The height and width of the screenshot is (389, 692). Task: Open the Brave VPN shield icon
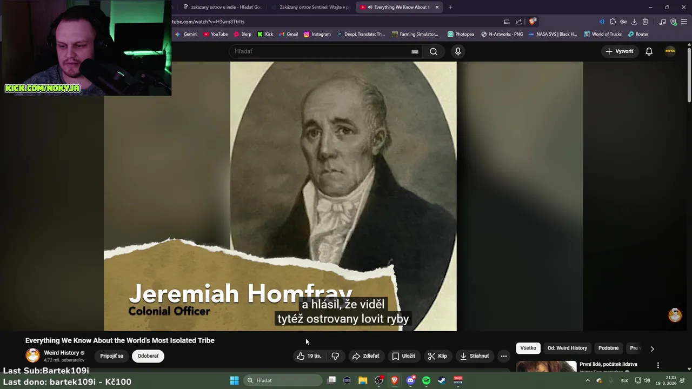(674, 22)
